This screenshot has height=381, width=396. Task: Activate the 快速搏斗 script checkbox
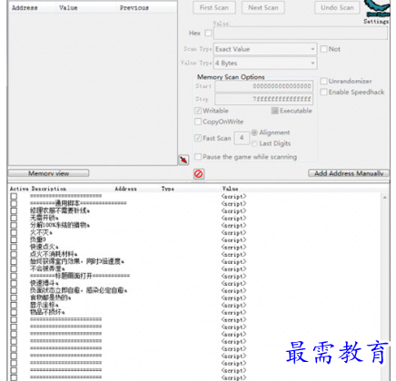pyautogui.click(x=14, y=283)
